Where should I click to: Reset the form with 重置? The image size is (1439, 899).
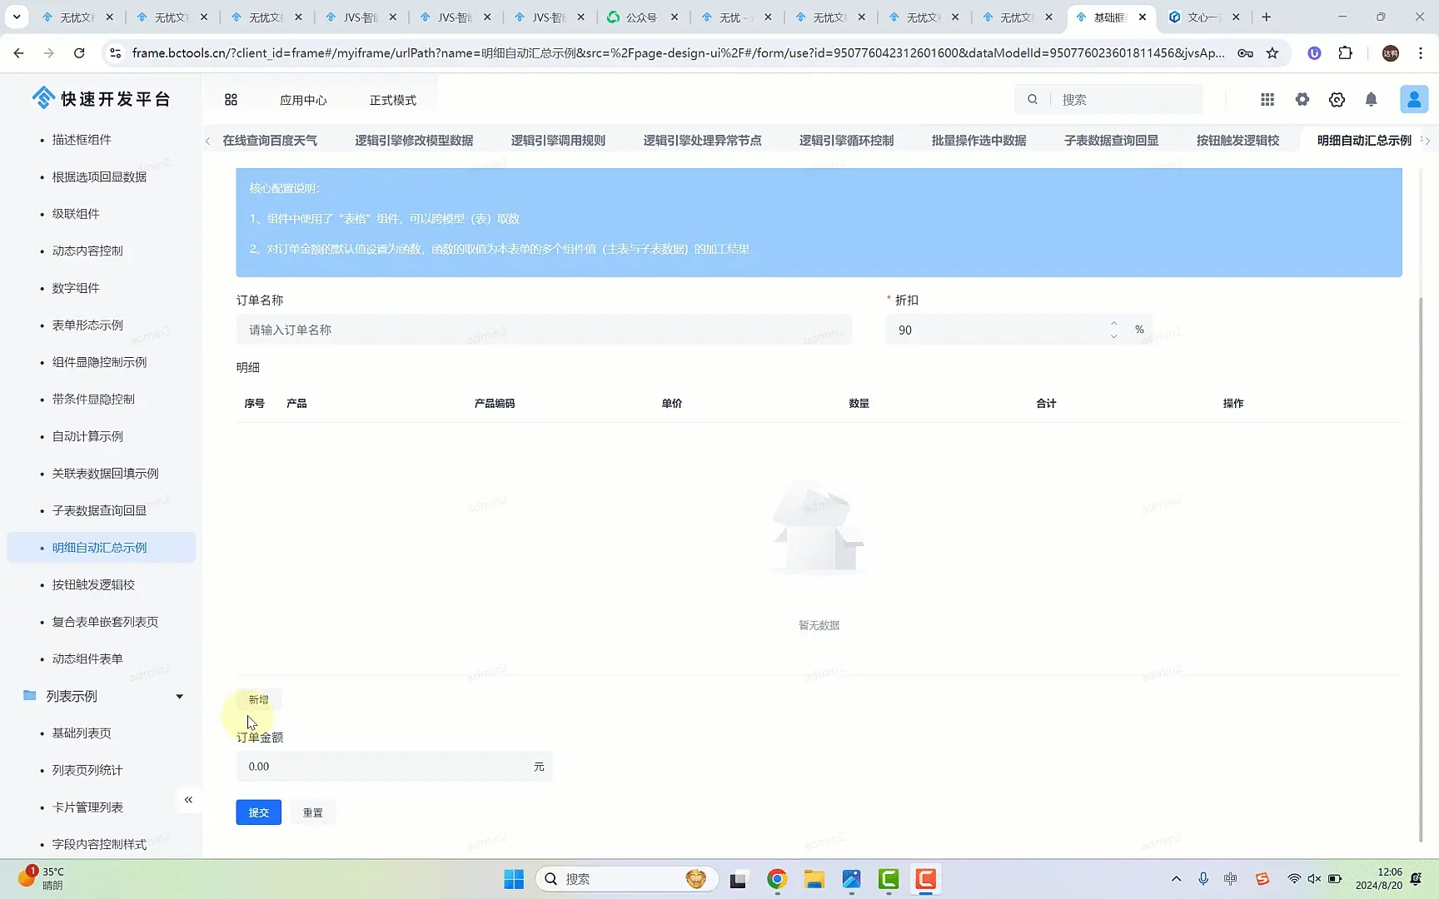click(x=313, y=812)
